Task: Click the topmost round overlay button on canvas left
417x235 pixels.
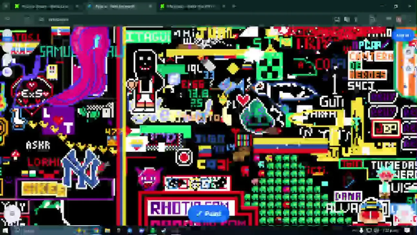Action: coord(7,34)
